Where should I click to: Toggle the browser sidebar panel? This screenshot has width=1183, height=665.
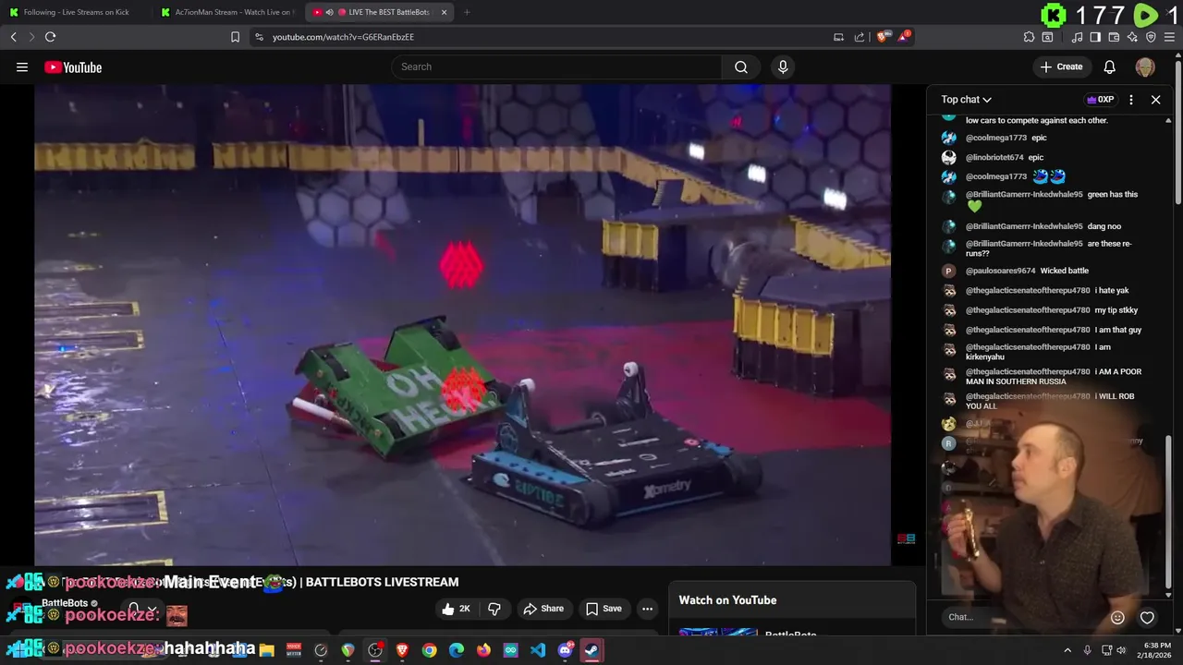tap(1095, 37)
